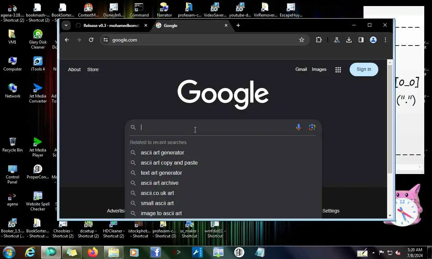Search by image with Google Lens icon
This screenshot has height=259, width=432.
[x=312, y=127]
